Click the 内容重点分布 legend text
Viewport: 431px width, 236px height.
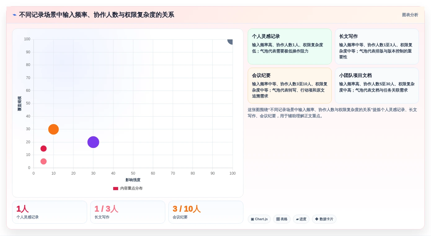coord(131,189)
